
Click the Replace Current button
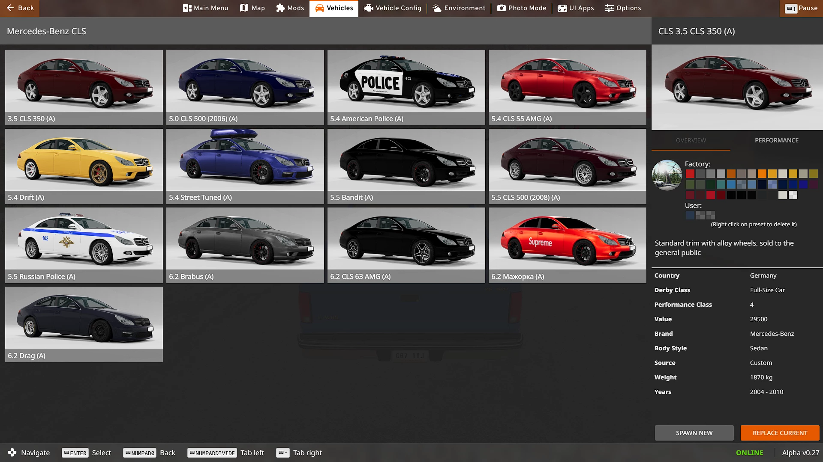click(780, 432)
